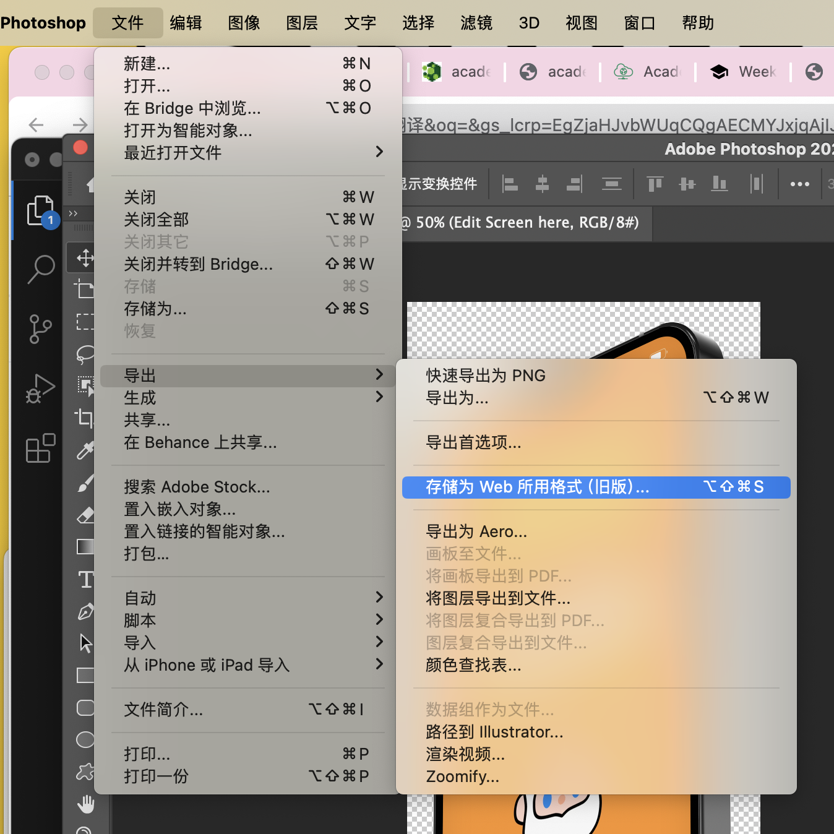Image resolution: width=834 pixels, height=834 pixels.
Task: Open the 图层 menu
Action: (302, 23)
